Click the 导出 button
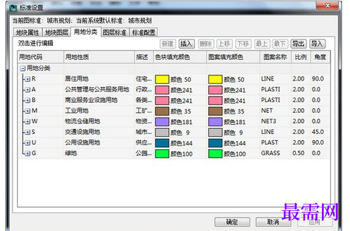The image size is (350, 231). coord(299,44)
